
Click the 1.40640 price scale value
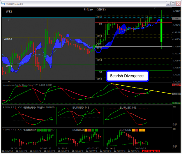click(177, 61)
